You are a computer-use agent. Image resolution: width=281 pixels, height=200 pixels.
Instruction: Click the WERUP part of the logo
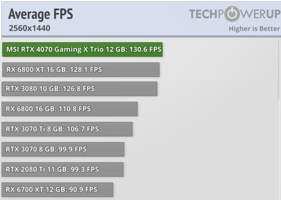pos(260,14)
